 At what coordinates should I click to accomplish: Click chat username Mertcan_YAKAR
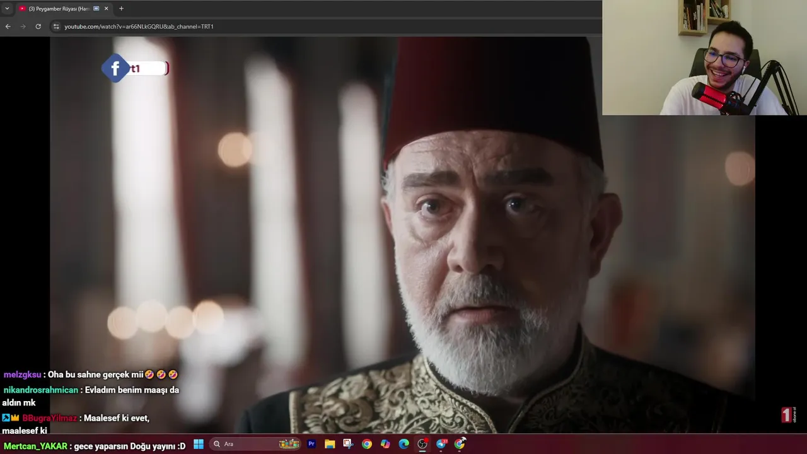pos(35,446)
